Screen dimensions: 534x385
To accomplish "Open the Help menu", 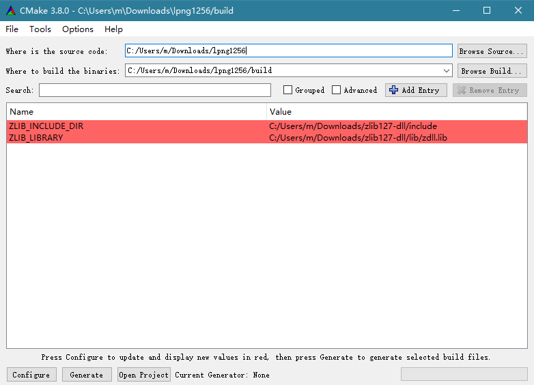I will 113,29.
